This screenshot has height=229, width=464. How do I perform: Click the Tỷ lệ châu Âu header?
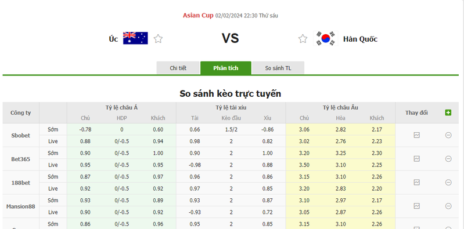340,108
